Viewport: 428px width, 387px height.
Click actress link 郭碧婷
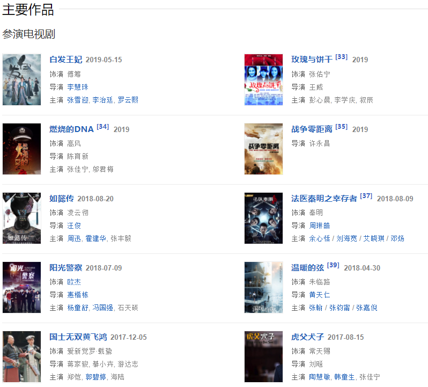(x=96, y=377)
